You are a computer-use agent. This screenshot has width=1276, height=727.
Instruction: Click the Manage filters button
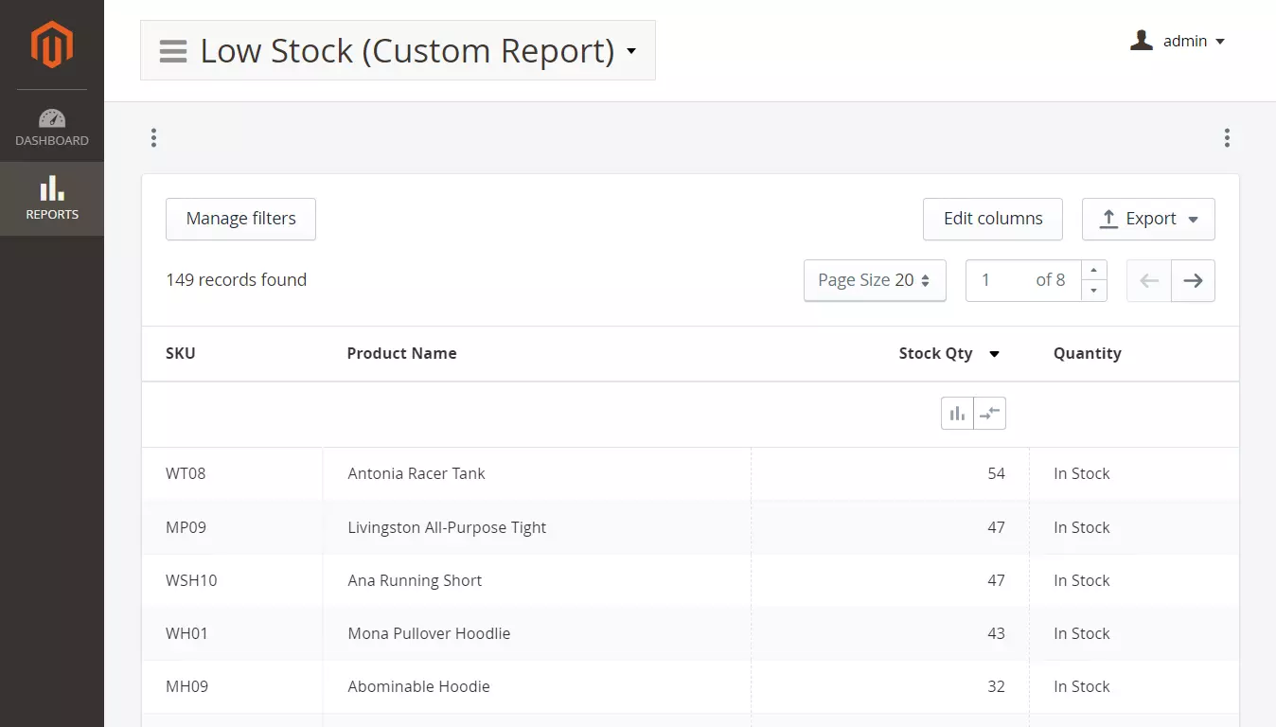(240, 219)
